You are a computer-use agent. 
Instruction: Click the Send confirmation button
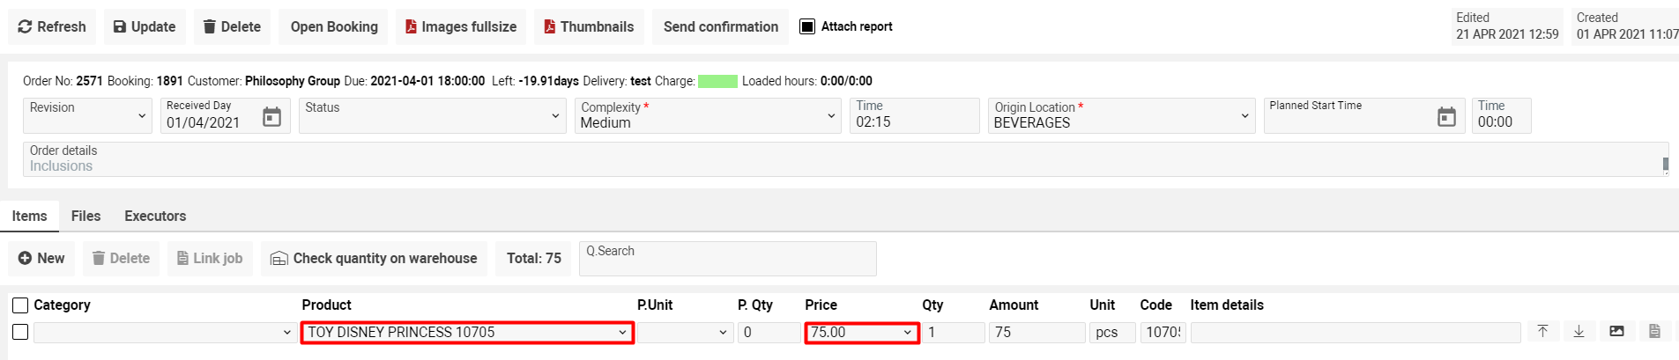(720, 26)
